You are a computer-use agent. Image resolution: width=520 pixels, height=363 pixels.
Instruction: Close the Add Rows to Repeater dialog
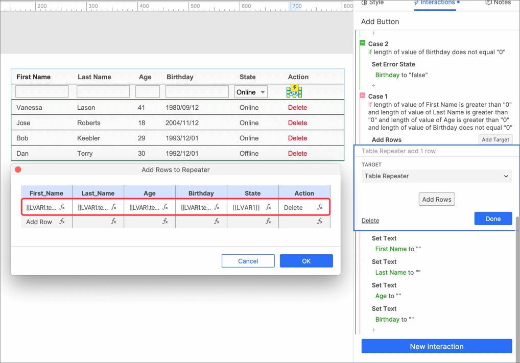(18, 170)
